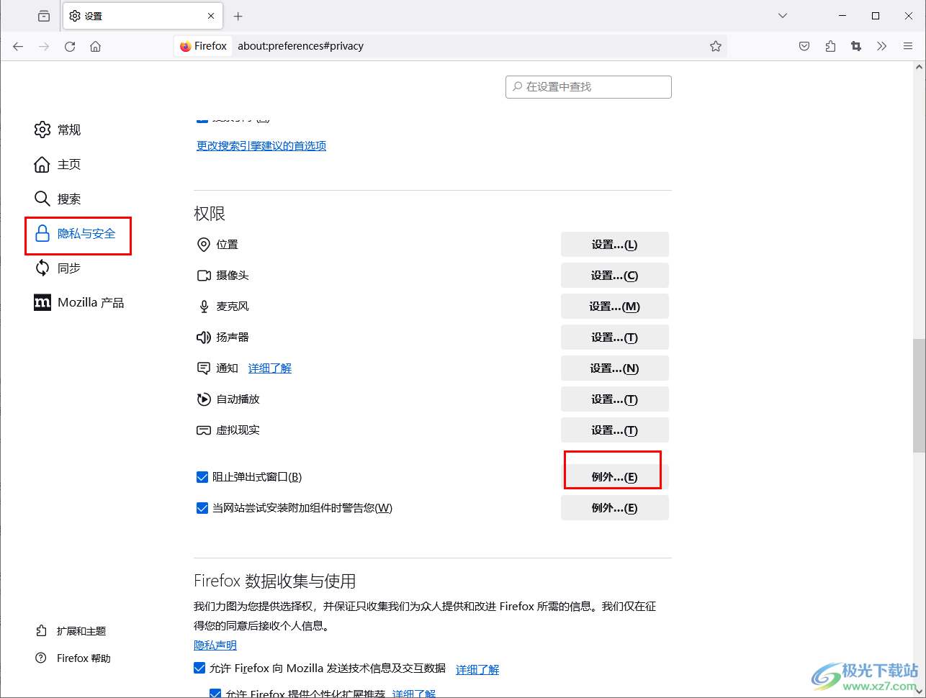The height and width of the screenshot is (698, 926).
Task: Open Mozilla 产品 in the sidebar
Action: [78, 302]
